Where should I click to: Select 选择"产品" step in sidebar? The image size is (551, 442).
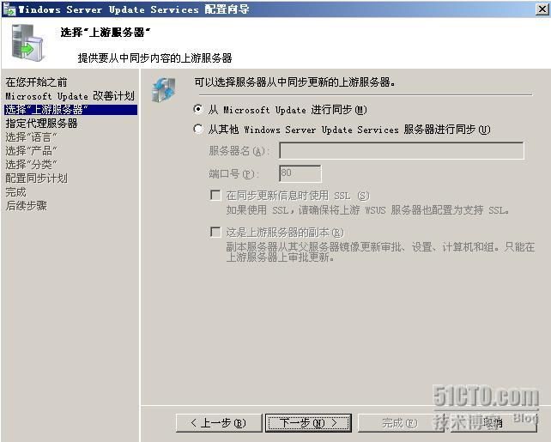coord(31,151)
